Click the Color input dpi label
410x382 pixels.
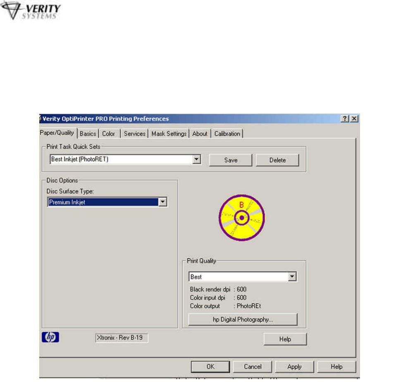pyautogui.click(x=207, y=298)
